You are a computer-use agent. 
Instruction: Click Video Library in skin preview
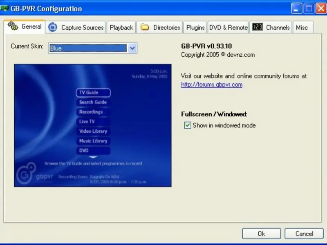93,131
